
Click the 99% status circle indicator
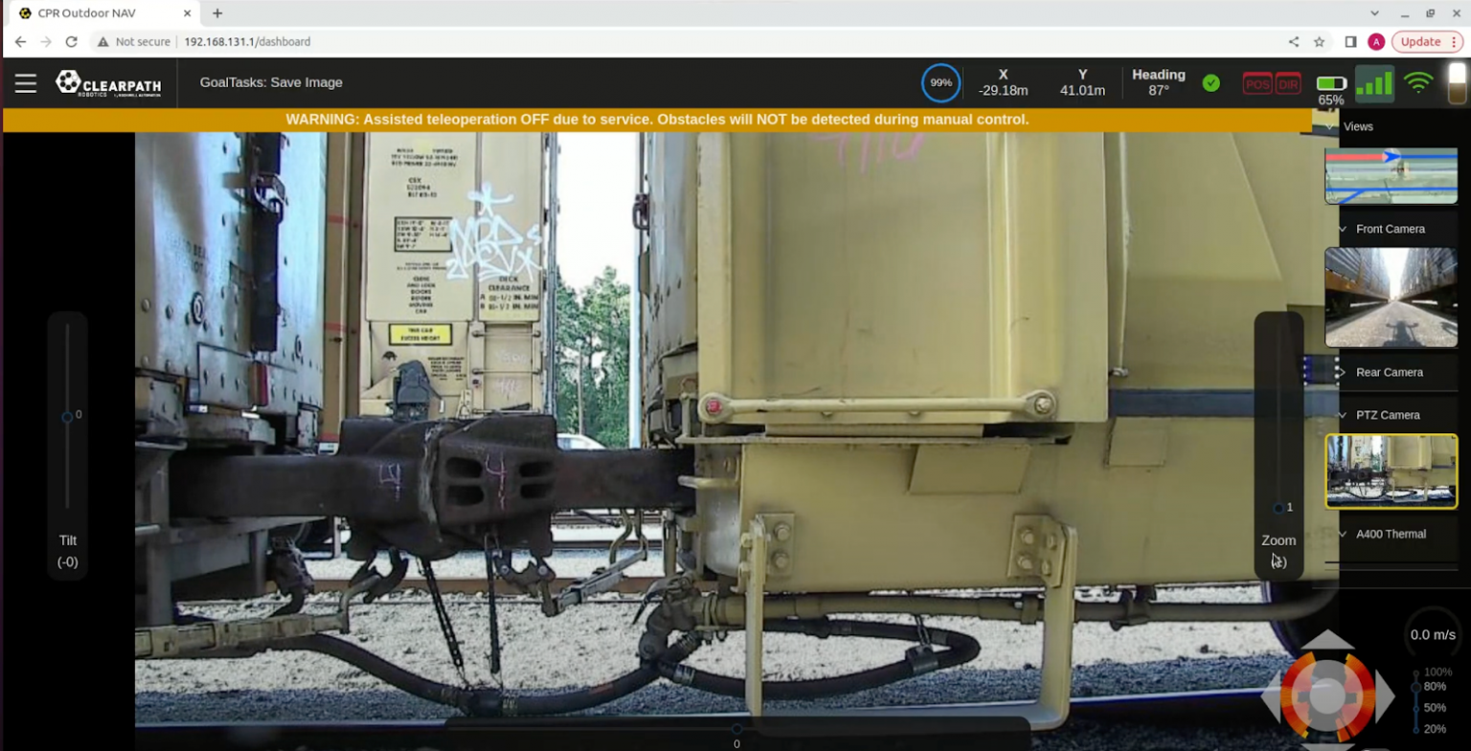click(x=940, y=83)
